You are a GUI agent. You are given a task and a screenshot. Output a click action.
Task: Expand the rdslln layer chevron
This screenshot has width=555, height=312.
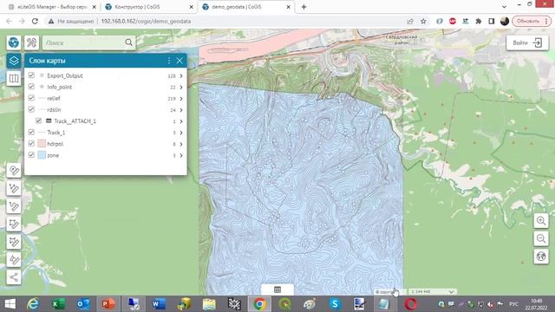click(x=181, y=110)
